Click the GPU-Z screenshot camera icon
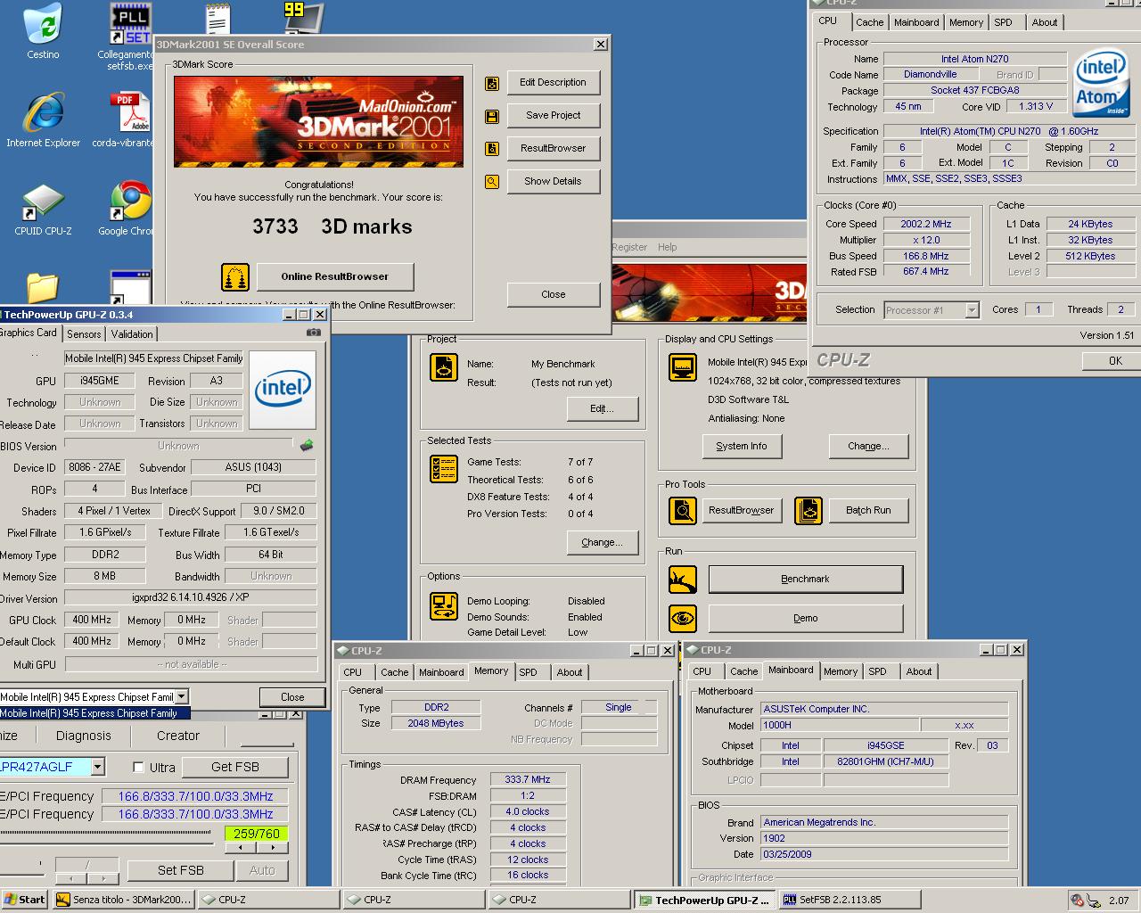This screenshot has width=1141, height=913. tap(313, 333)
